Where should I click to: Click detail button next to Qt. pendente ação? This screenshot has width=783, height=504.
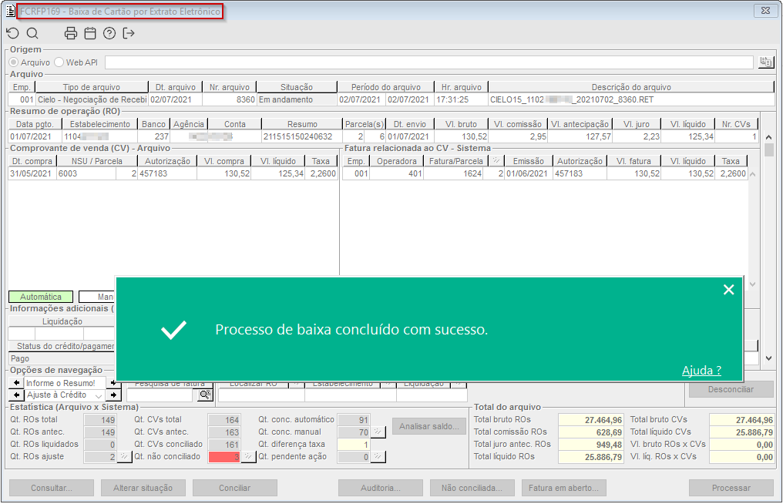[378, 456]
